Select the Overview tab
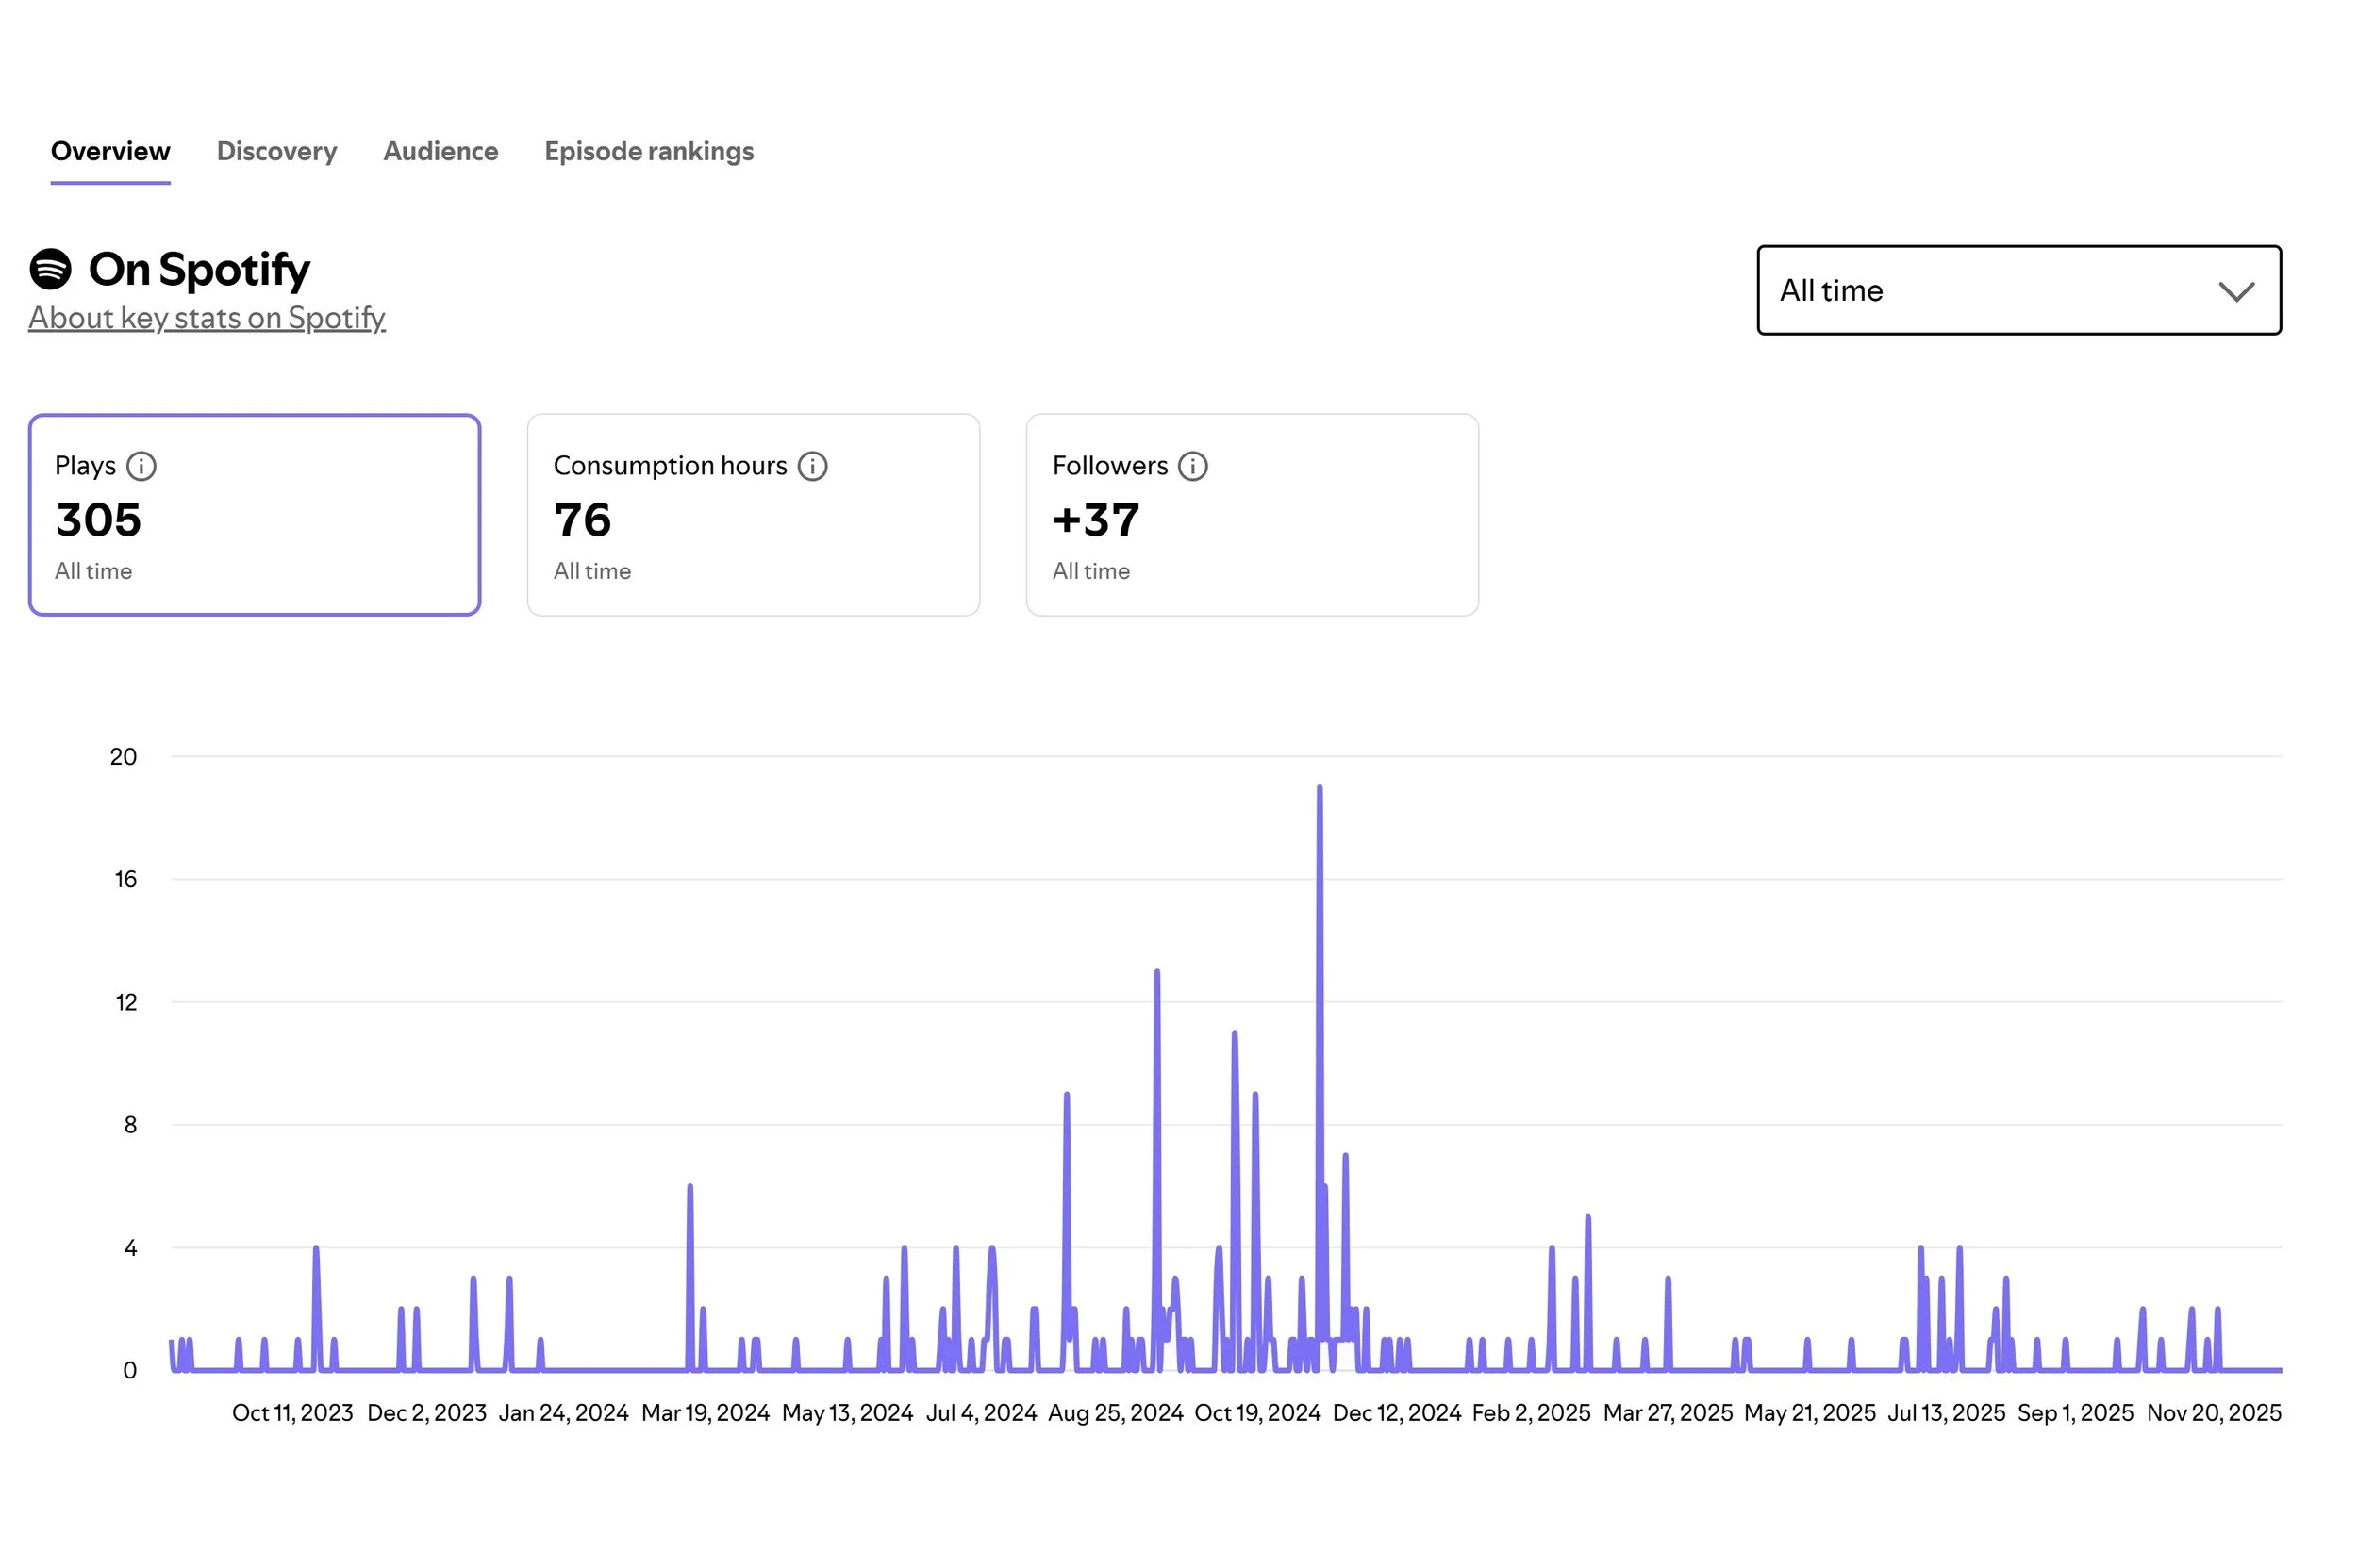This screenshot has width=2358, height=1568. [x=110, y=151]
